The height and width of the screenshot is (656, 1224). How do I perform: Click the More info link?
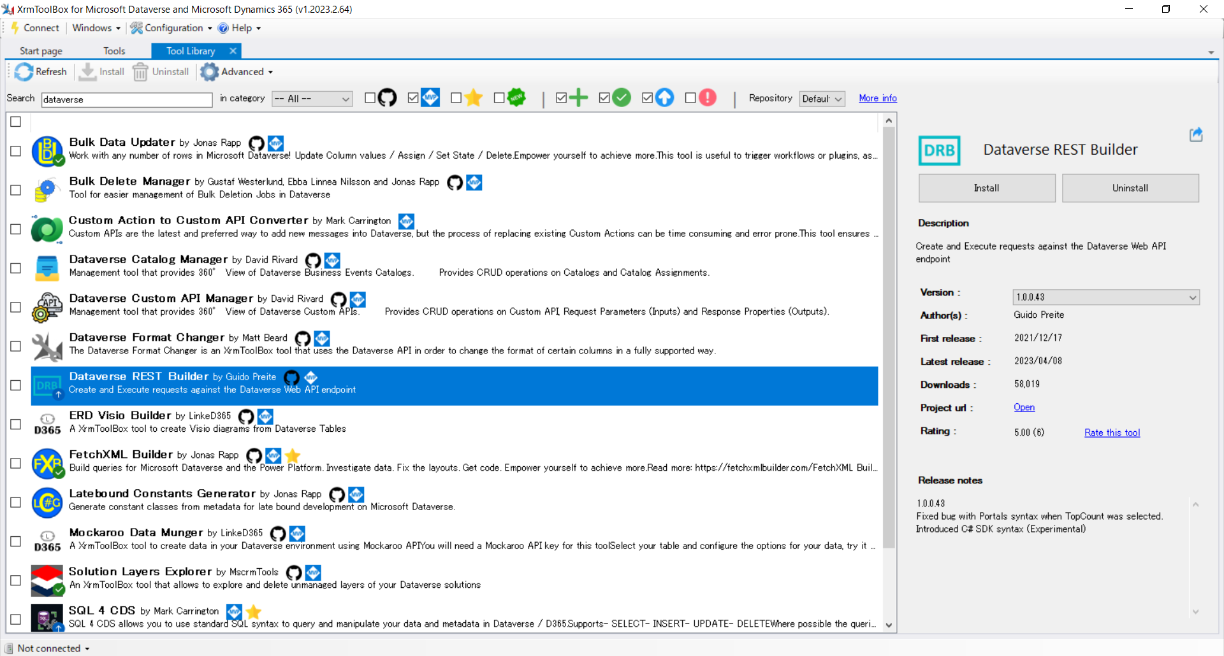click(x=877, y=98)
